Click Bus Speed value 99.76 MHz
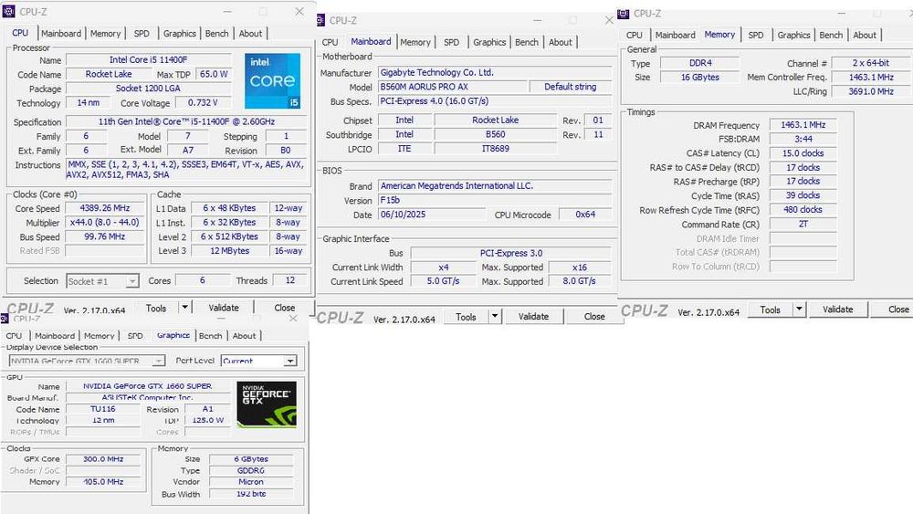 [x=105, y=237]
